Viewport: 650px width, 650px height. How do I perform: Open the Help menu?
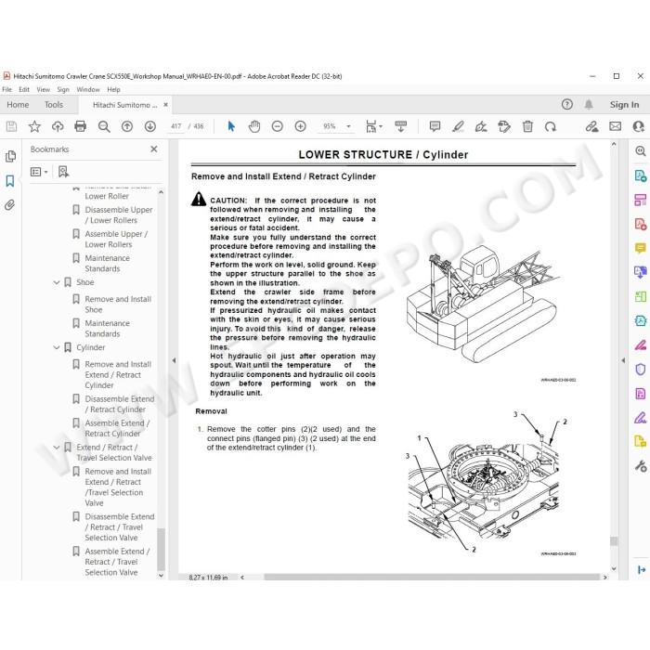[x=113, y=89]
